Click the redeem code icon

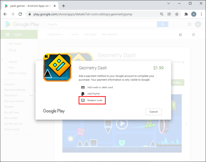point(83,101)
